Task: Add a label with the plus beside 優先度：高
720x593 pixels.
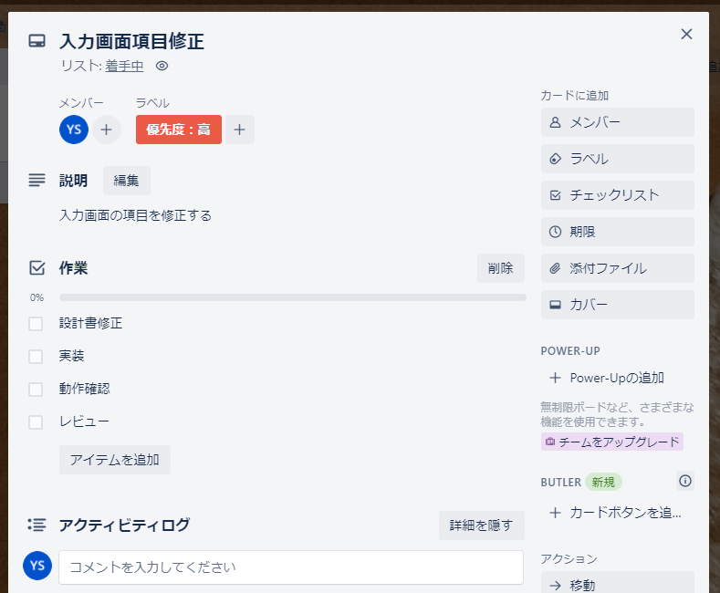Action: pyautogui.click(x=239, y=130)
